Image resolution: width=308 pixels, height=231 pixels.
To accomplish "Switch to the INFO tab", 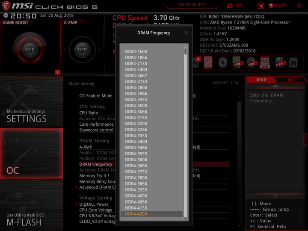I will click(292, 80).
